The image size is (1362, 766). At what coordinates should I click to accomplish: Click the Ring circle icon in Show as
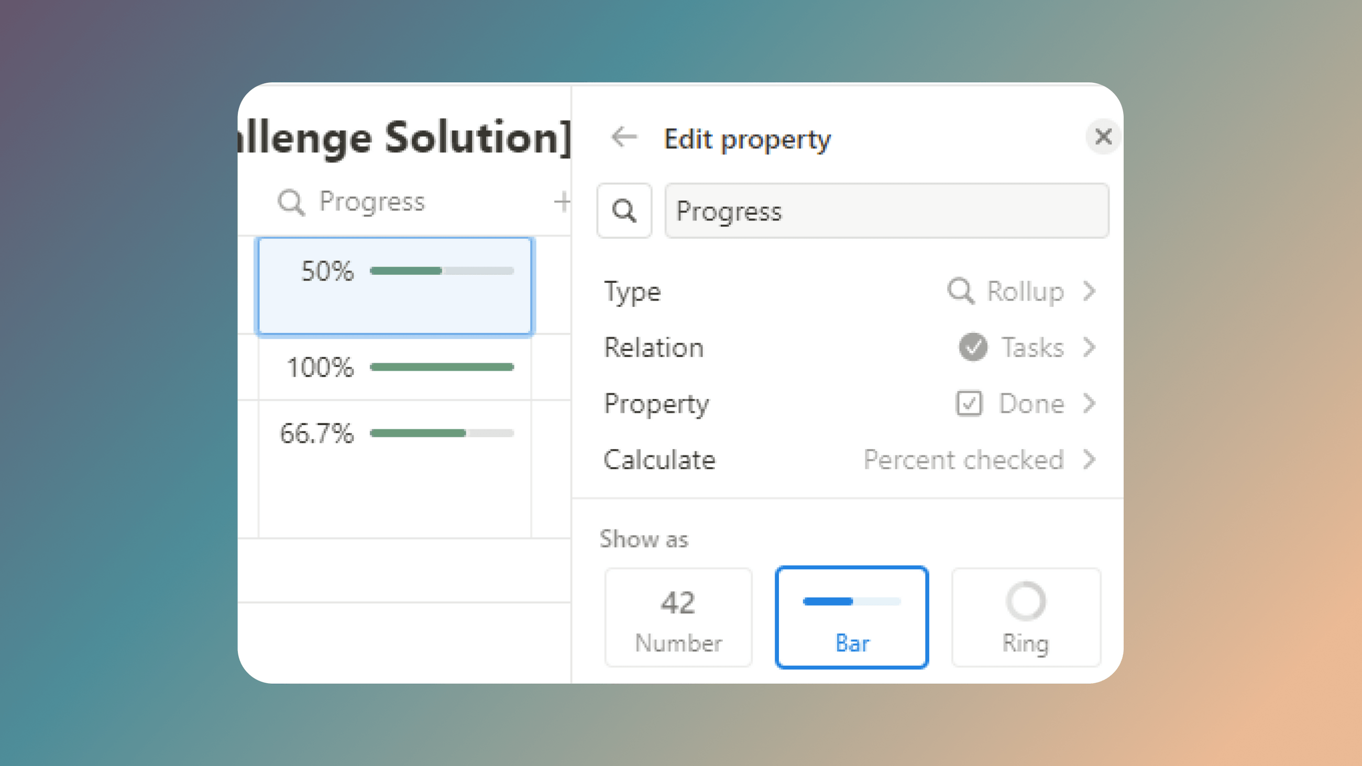point(1026,601)
